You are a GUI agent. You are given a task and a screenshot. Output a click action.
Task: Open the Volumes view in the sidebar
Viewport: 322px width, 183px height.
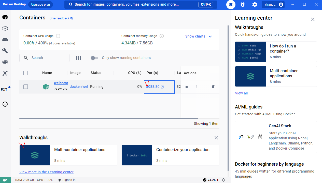click(5, 40)
